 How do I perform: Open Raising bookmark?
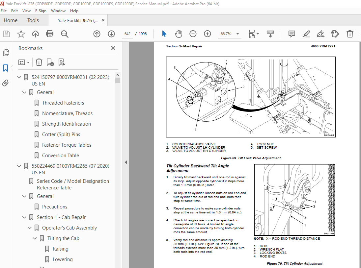click(60, 249)
